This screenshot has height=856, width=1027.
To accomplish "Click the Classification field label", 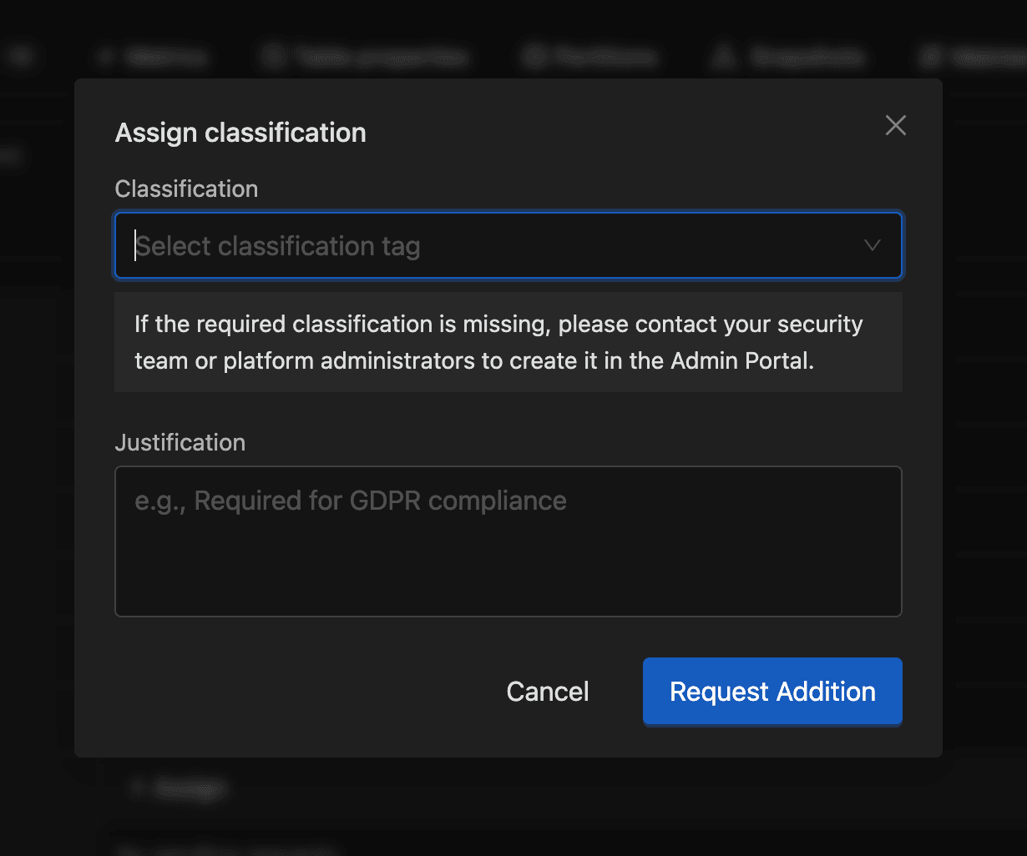I will pyautogui.click(x=186, y=189).
